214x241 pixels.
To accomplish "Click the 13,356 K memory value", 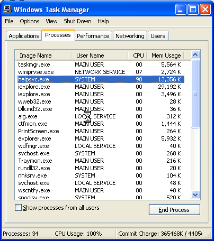I will [x=170, y=79].
